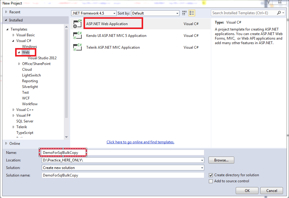Screen dimensions: 289x198
Task: Select the Silverlight template category
Action: tap(30, 87)
